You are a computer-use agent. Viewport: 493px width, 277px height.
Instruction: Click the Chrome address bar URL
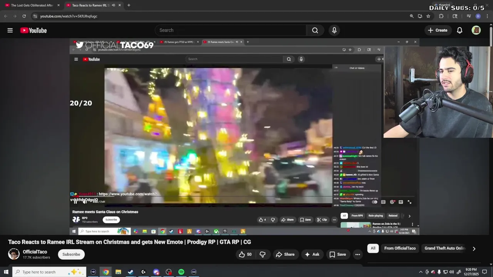pos(69,16)
